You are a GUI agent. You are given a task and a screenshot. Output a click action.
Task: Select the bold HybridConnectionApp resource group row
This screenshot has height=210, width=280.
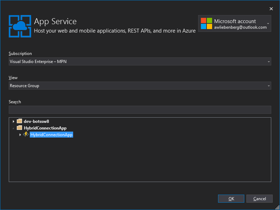(x=45, y=128)
